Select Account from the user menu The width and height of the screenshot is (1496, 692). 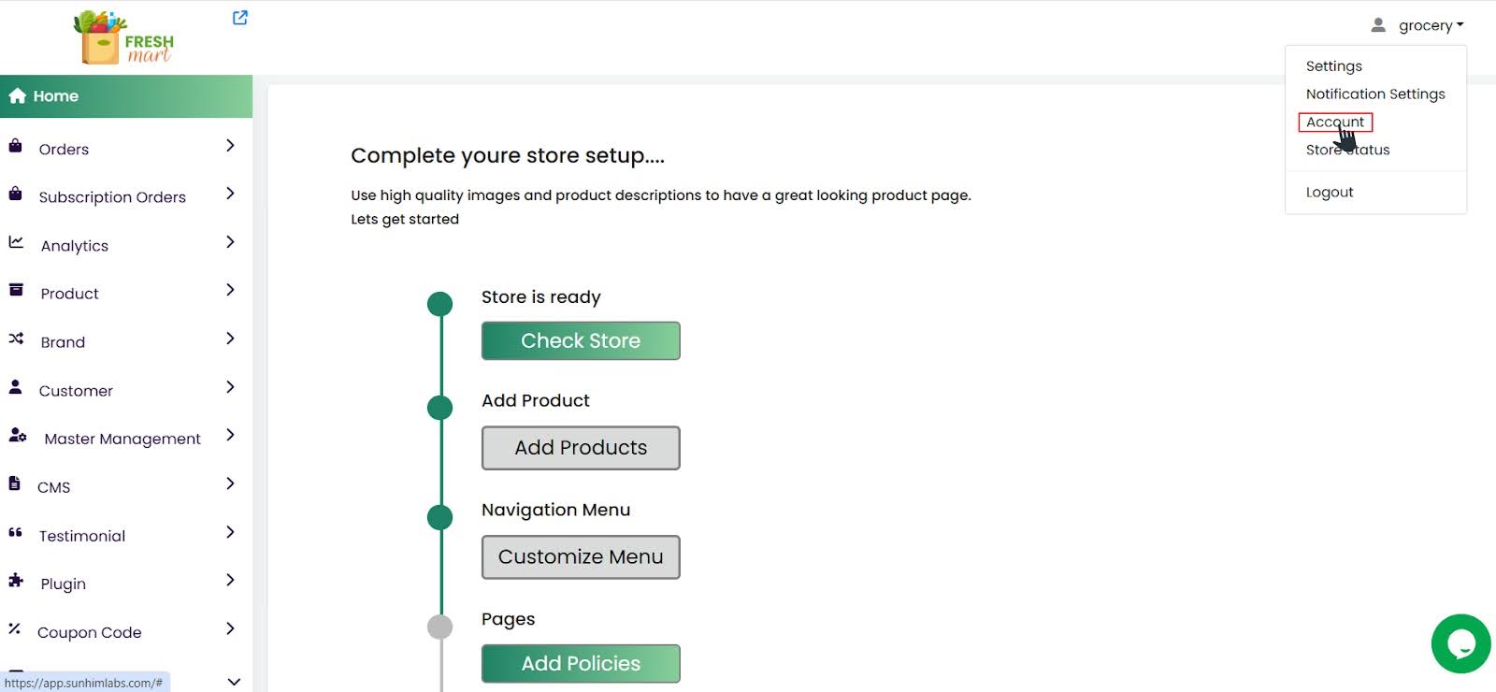click(1334, 123)
